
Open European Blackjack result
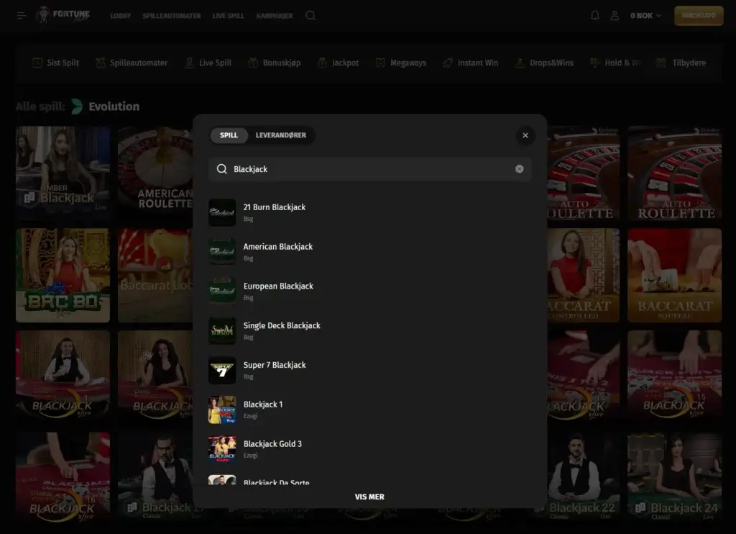(x=370, y=291)
